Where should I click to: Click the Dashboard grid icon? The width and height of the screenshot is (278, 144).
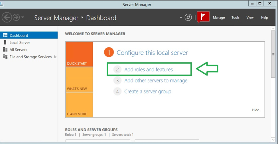[5, 35]
